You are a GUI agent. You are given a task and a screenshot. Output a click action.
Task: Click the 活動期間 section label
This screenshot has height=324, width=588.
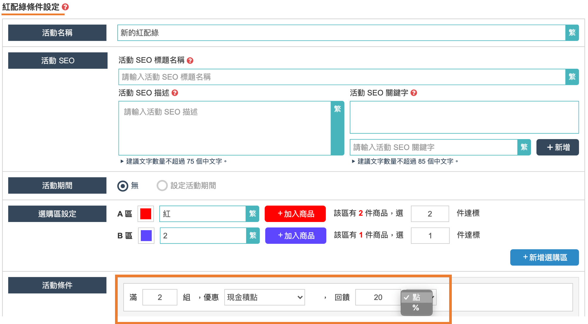[57, 186]
